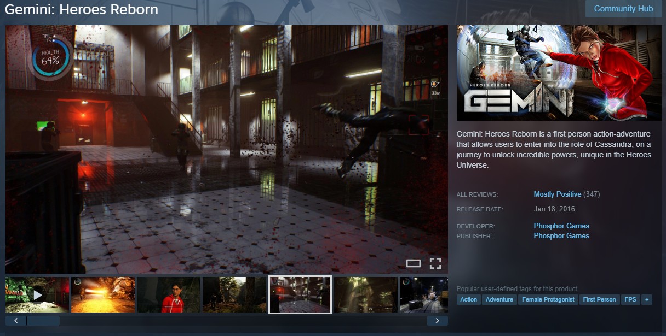The height and width of the screenshot is (336, 666).
Task: Click the thumbnail strip scrollbar handle
Action: point(43,321)
